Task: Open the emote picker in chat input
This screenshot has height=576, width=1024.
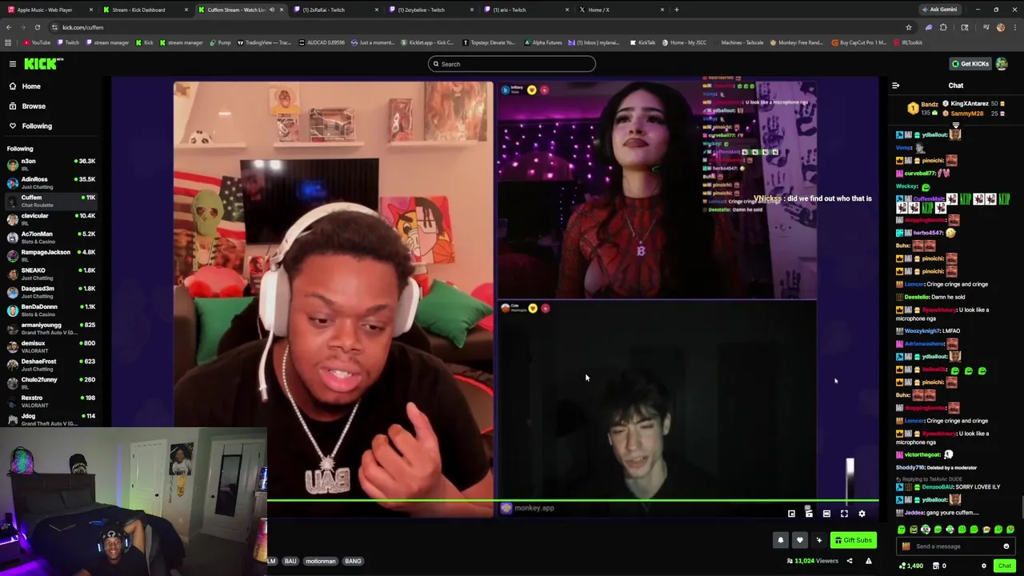Action: click(1006, 546)
